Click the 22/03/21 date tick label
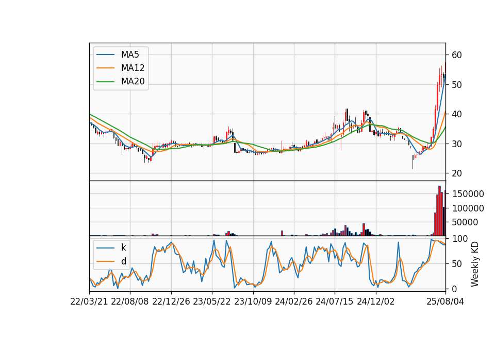This screenshot has width=495, height=355. pos(89,301)
